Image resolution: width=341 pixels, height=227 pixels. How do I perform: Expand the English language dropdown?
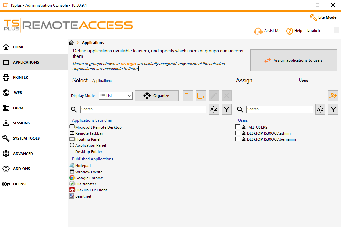(336, 30)
